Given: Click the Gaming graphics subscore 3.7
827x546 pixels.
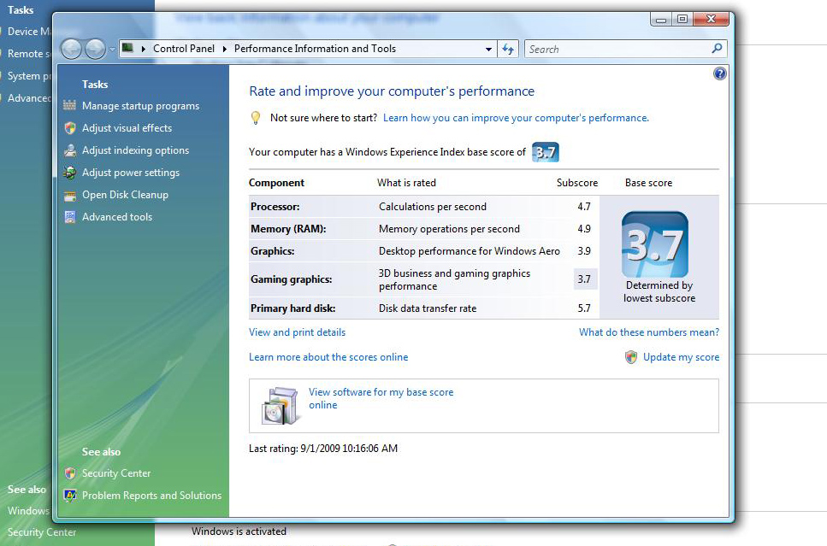Looking at the screenshot, I should (584, 279).
